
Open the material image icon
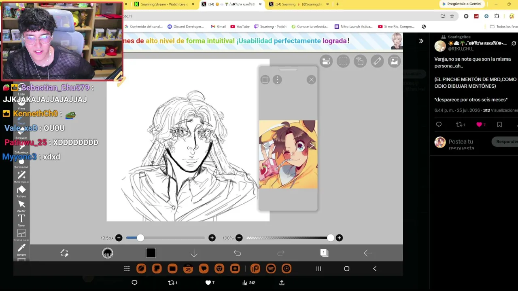(x=394, y=61)
